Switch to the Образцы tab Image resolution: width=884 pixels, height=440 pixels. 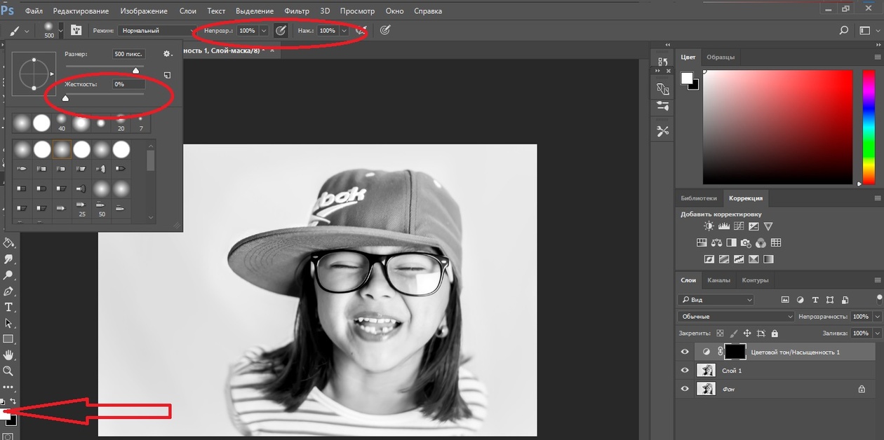pyautogui.click(x=721, y=57)
